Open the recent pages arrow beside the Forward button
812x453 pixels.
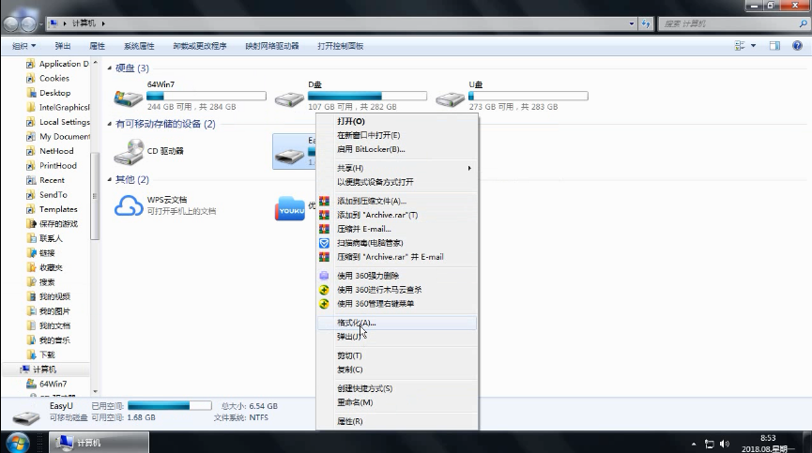click(41, 23)
